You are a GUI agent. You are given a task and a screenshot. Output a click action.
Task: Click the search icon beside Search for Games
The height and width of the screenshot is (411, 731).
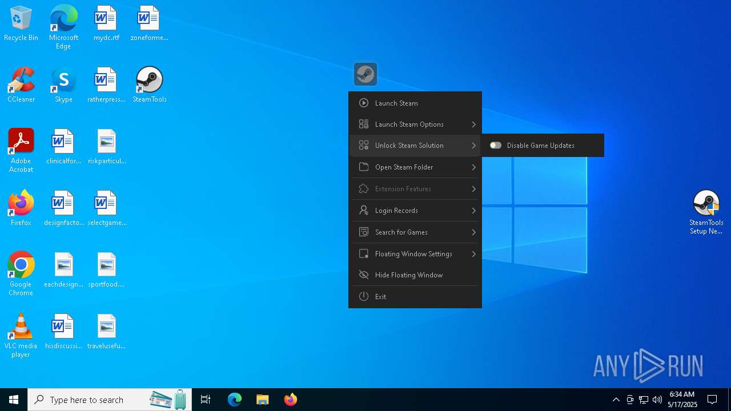pyautogui.click(x=363, y=232)
